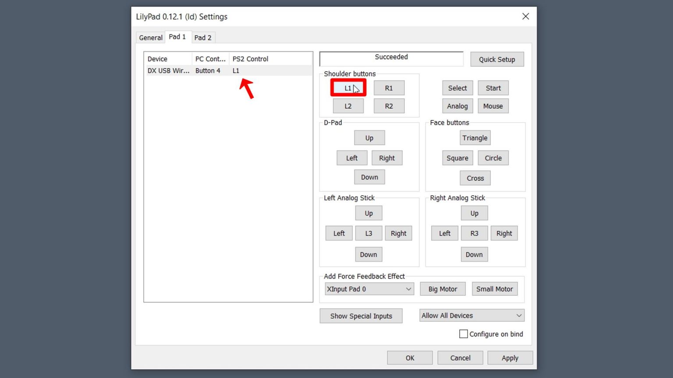This screenshot has height=378, width=673.
Task: Bind the R3 right stick button
Action: [x=474, y=233]
